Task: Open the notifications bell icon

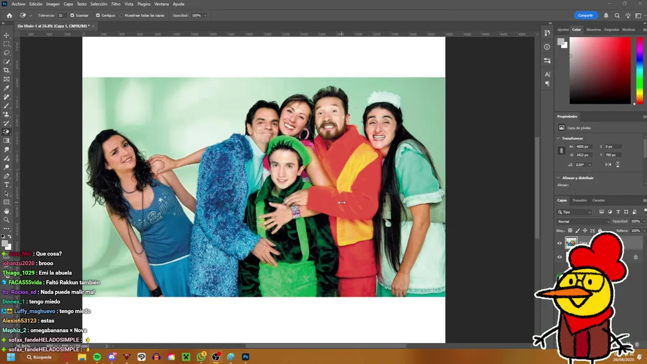Action: [x=606, y=15]
